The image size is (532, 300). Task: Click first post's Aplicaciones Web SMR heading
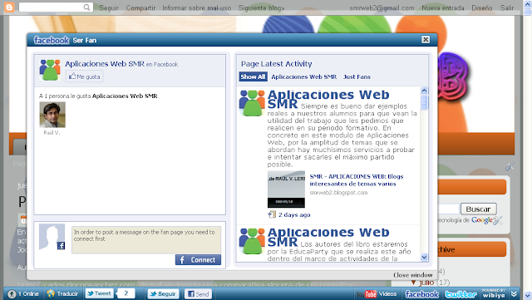pos(328,99)
